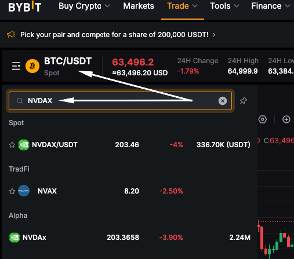Click the megaphone announcement icon
This screenshot has height=259, width=294.
(11, 35)
